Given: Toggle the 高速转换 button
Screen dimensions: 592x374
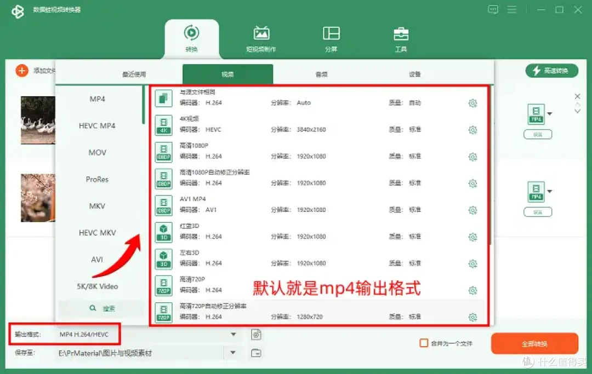Looking at the screenshot, I should tap(551, 71).
